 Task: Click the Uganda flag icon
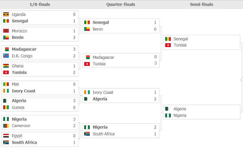[x=6, y=14]
